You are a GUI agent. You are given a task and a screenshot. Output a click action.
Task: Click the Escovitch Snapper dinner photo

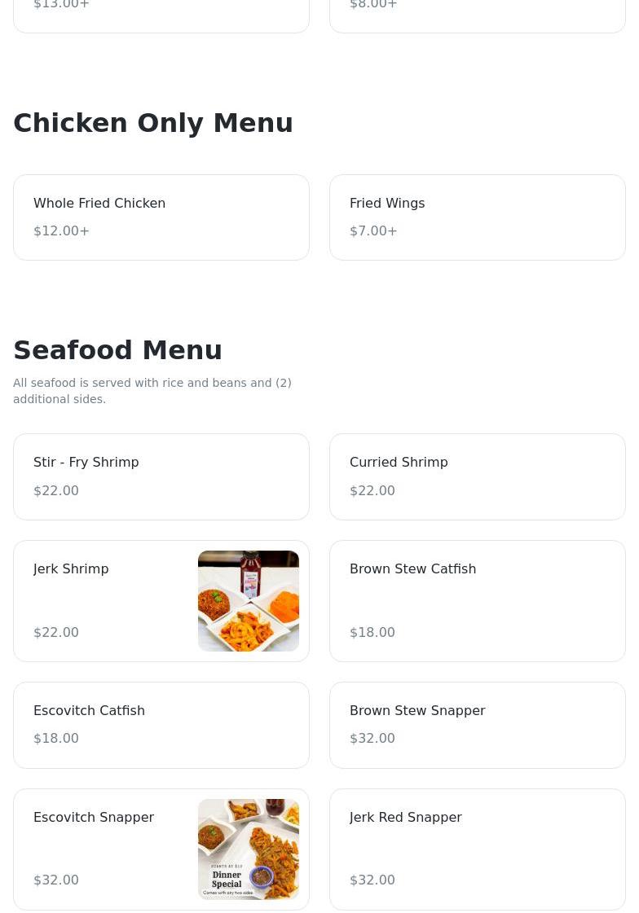(x=249, y=849)
